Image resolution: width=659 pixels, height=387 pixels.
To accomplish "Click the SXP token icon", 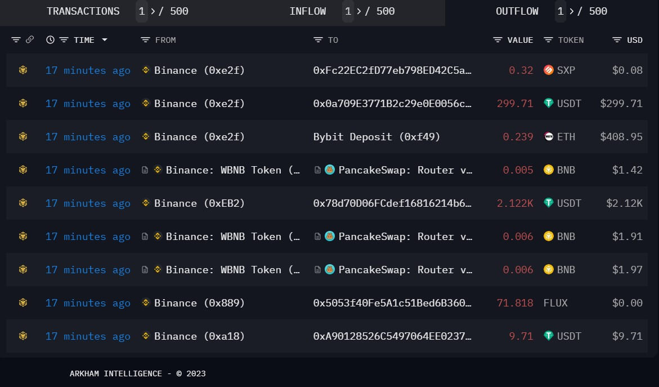I will [x=548, y=70].
